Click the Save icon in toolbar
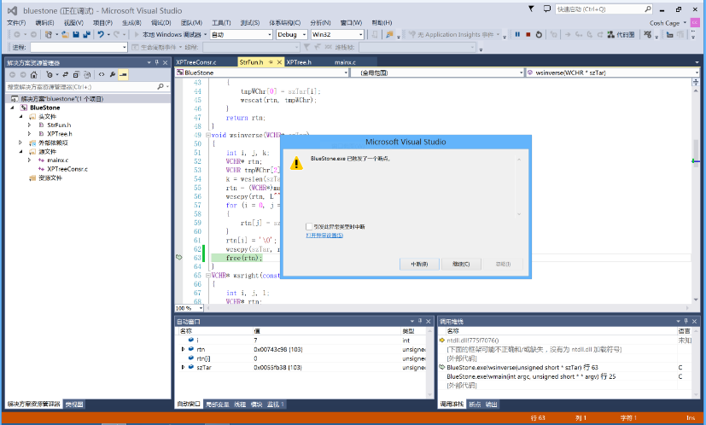The height and width of the screenshot is (425, 706). [x=76, y=34]
